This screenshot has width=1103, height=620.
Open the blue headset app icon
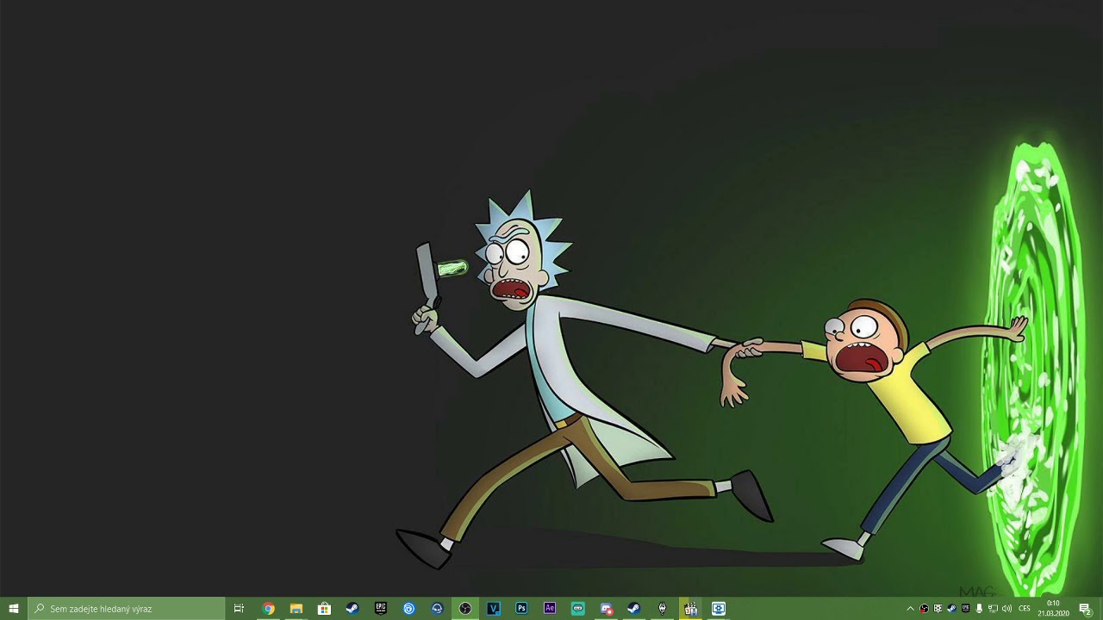pyautogui.click(x=437, y=608)
